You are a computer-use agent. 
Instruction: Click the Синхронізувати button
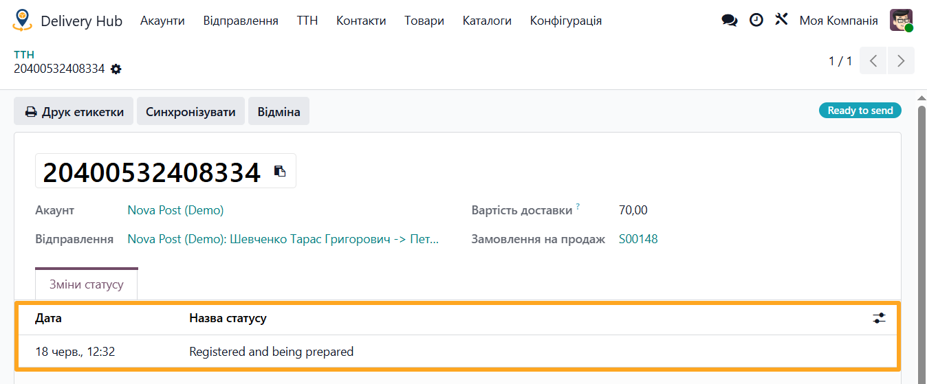coord(190,111)
